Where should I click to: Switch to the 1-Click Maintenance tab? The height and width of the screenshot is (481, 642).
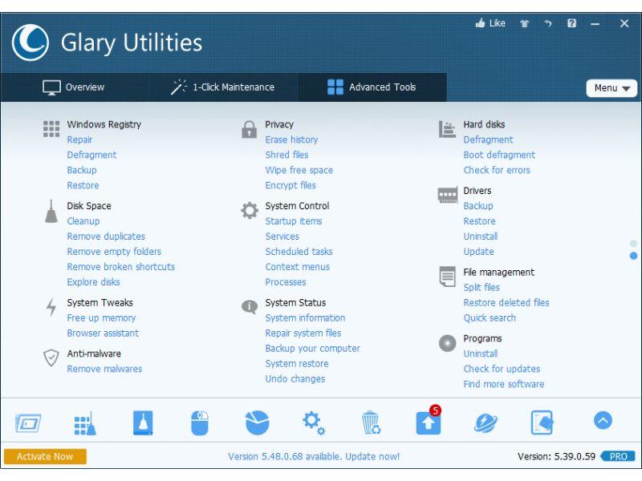point(223,87)
